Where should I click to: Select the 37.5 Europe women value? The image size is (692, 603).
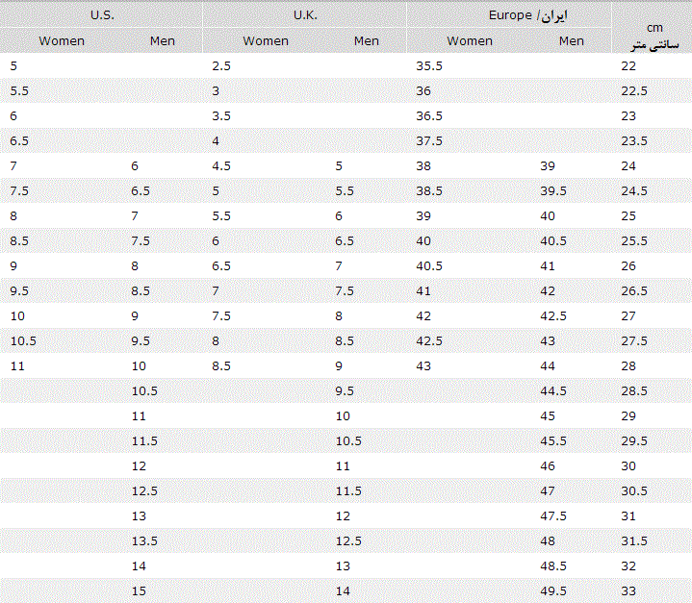point(429,141)
